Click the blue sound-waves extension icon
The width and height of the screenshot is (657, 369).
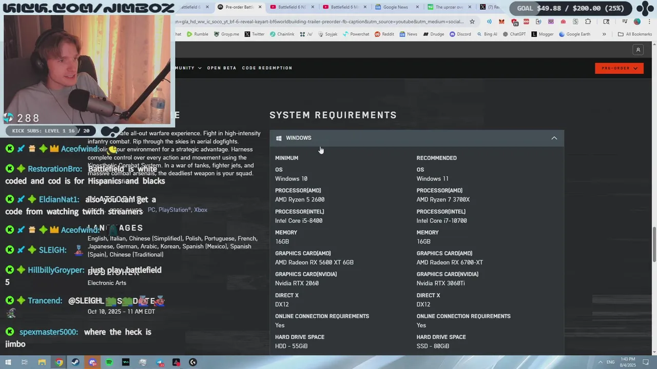(489, 22)
